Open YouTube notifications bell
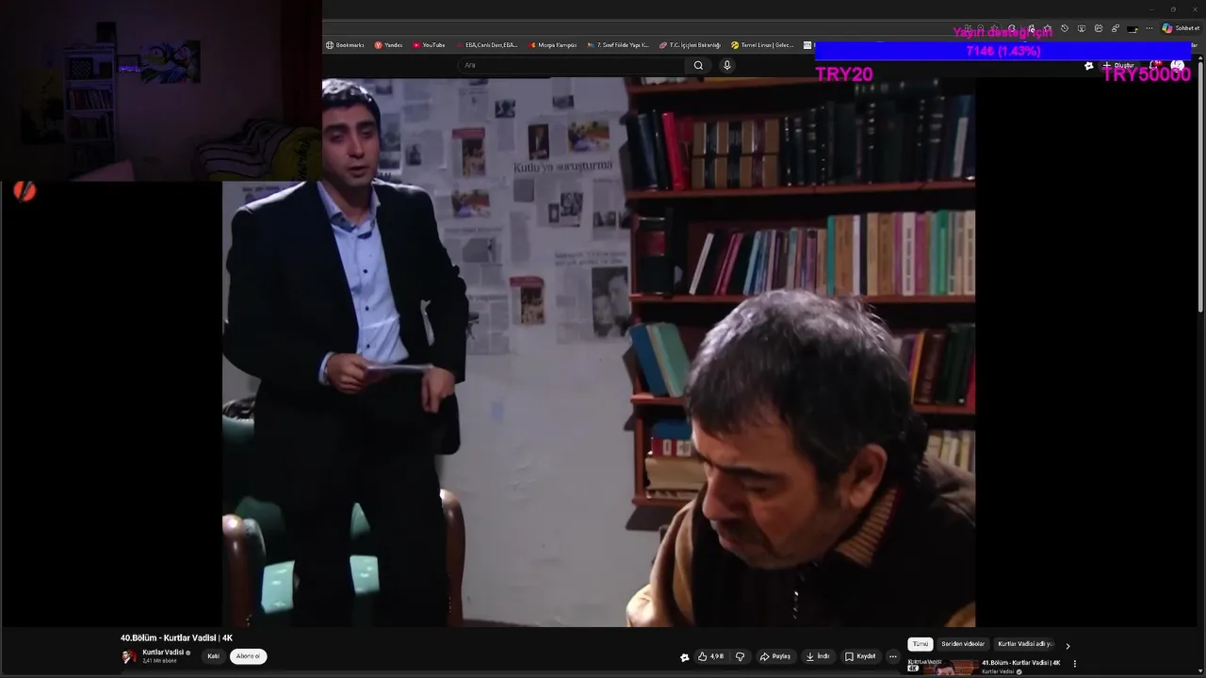 (1155, 66)
